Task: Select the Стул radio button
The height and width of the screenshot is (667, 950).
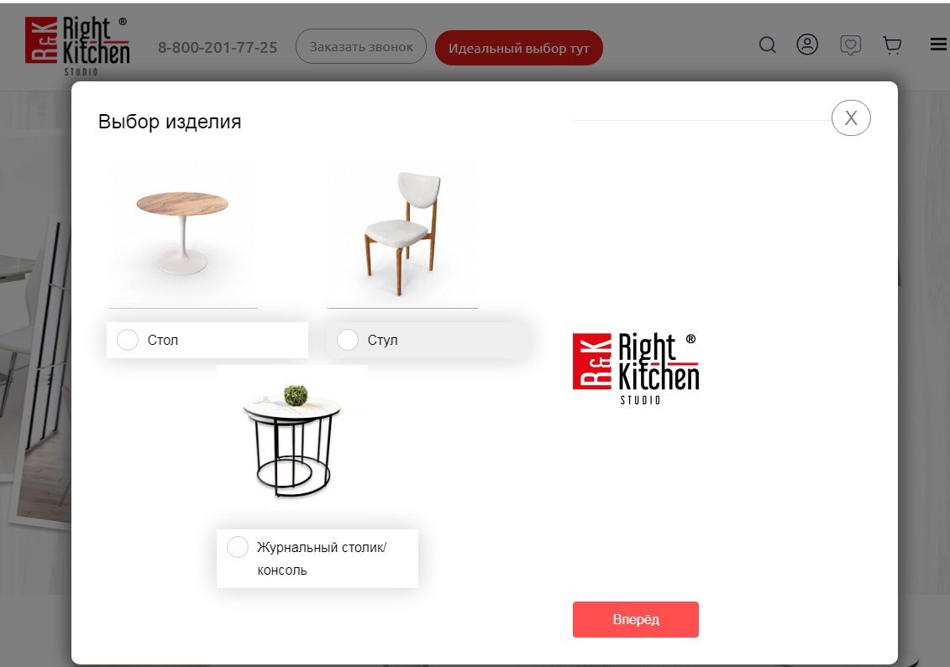Action: 347,340
